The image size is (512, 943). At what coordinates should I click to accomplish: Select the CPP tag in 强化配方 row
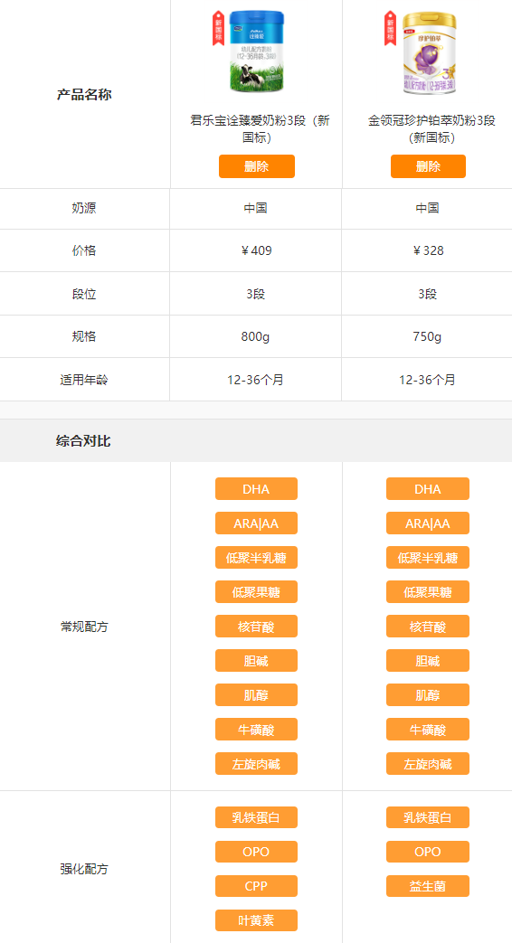(256, 886)
